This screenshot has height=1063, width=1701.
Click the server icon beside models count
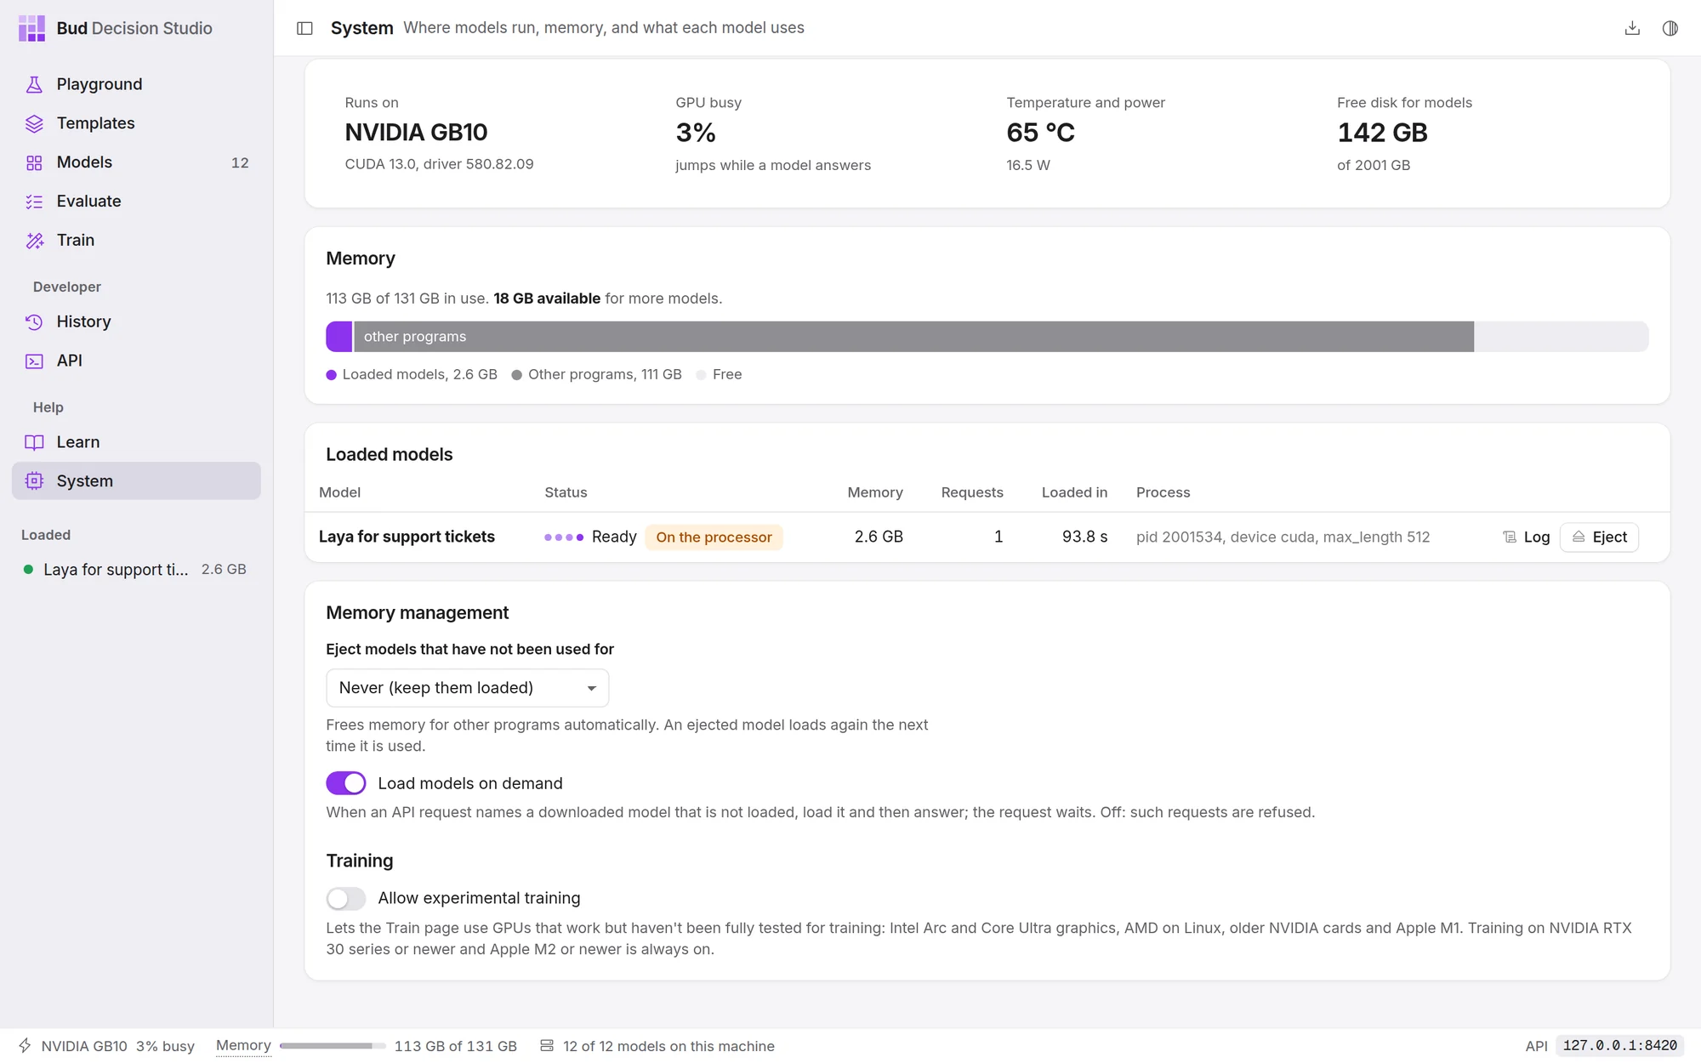(x=547, y=1045)
